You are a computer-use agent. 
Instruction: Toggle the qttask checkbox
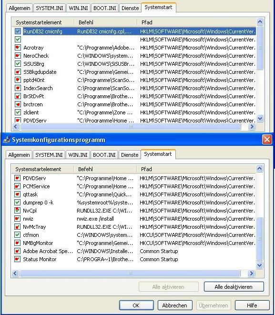click(x=17, y=194)
